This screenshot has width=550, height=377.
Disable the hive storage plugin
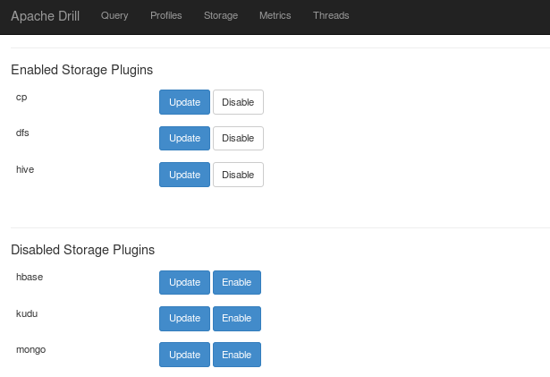coord(238,175)
